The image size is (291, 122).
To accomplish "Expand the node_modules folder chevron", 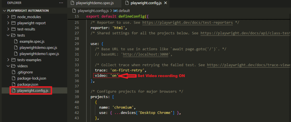I will (8, 17).
